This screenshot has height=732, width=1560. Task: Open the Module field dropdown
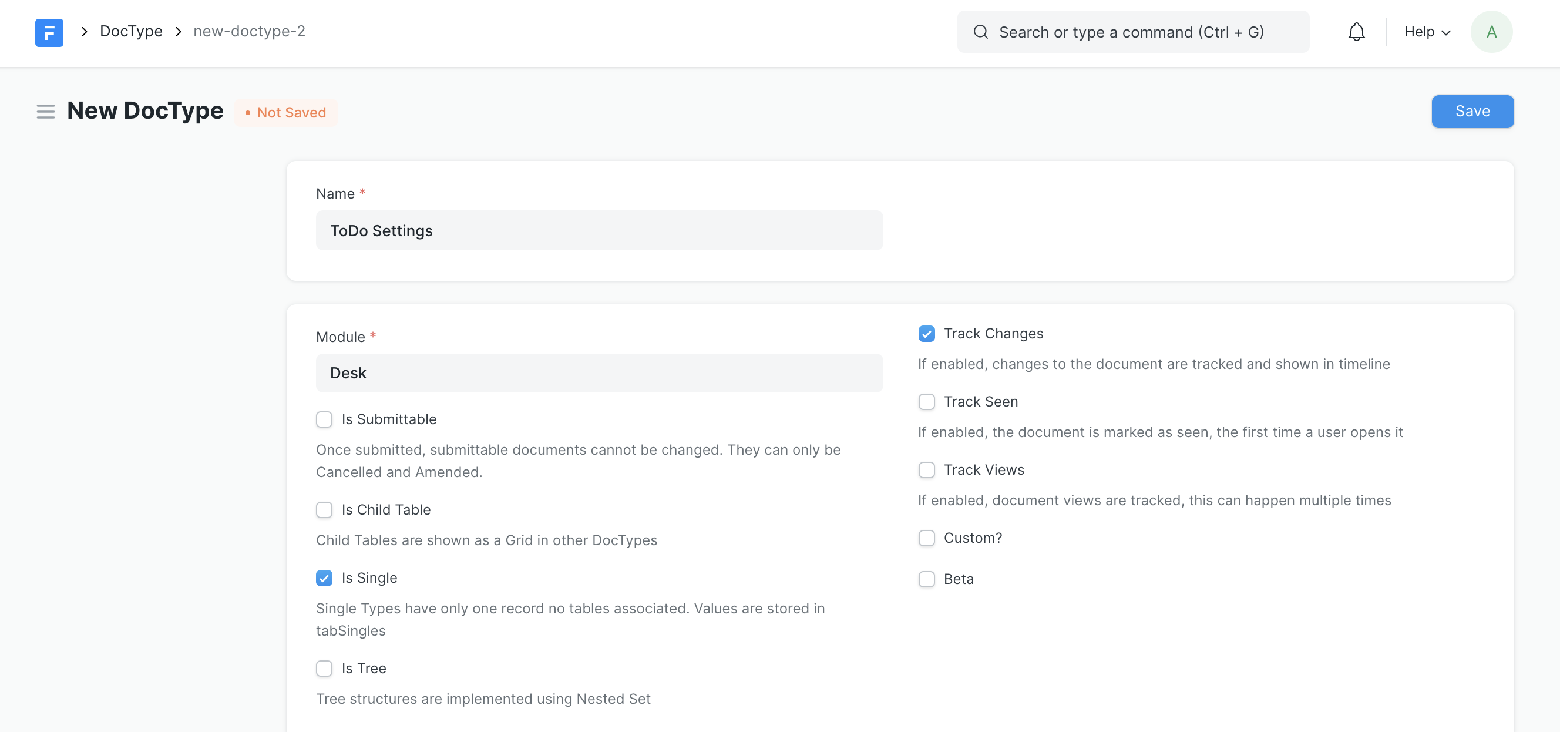(599, 373)
